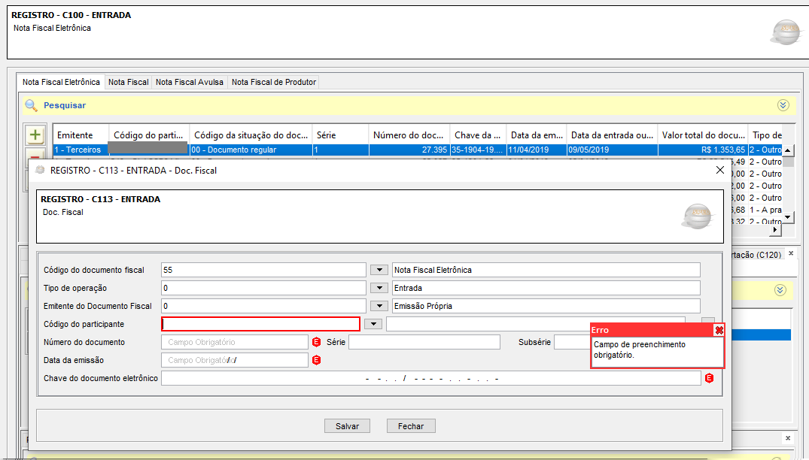Close the C113 Doc. Fiscal dialog
Image resolution: width=809 pixels, height=460 pixels.
pyautogui.click(x=720, y=171)
